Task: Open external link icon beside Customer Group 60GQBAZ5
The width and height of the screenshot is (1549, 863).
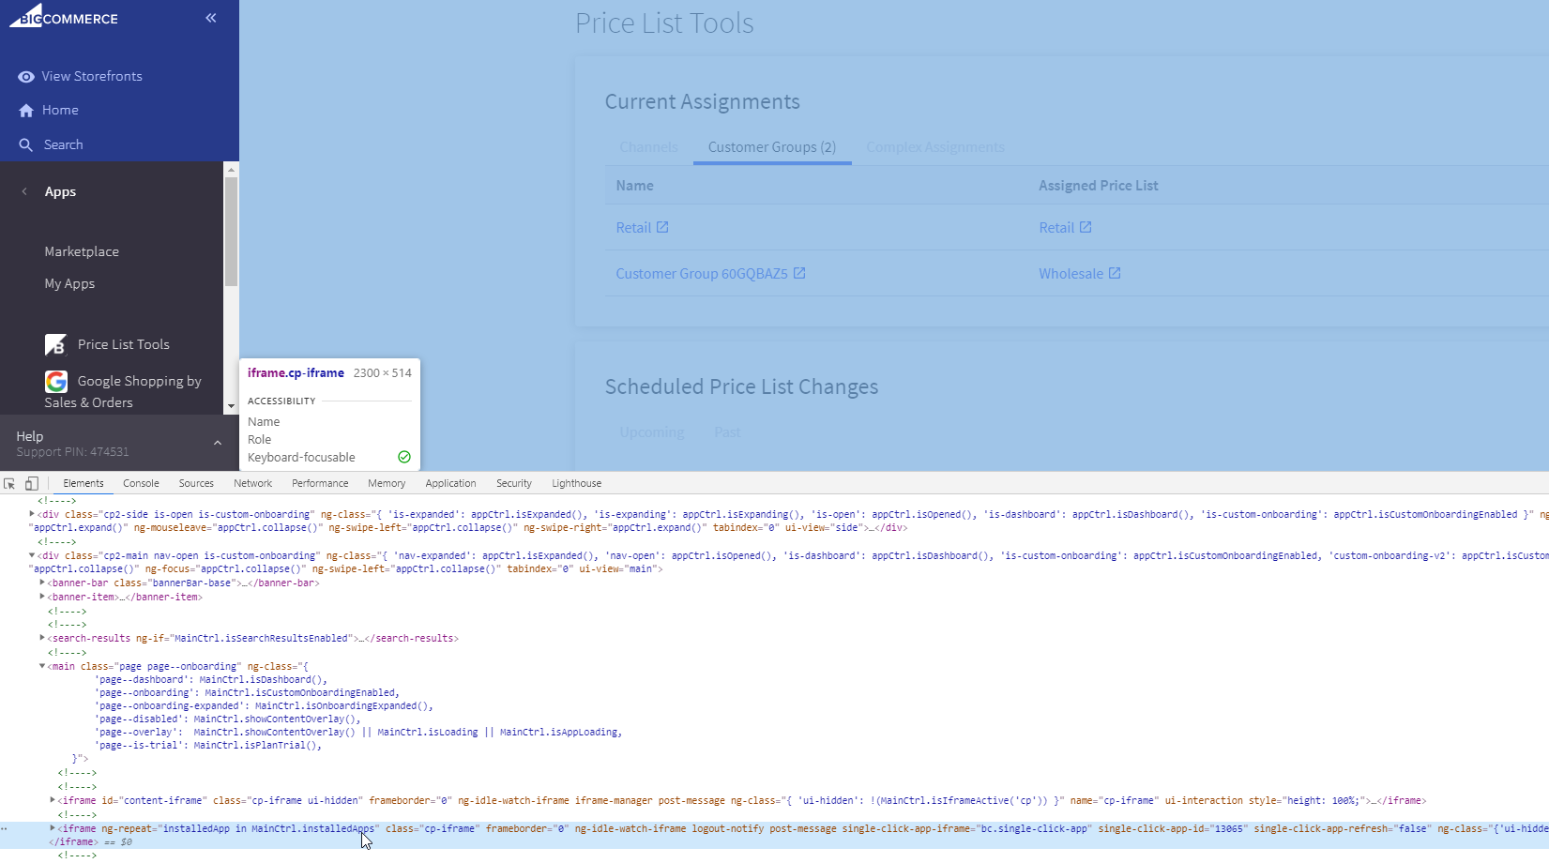Action: pos(799,273)
